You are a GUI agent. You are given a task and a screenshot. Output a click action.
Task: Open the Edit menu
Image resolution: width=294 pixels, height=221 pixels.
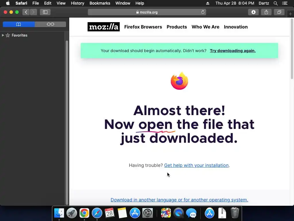(48, 3)
